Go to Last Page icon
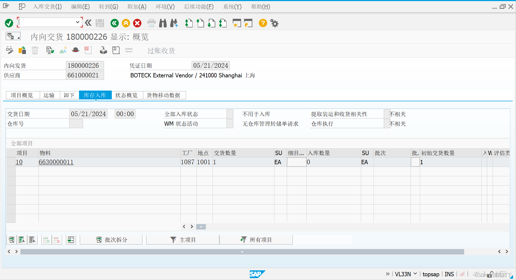 223,23
